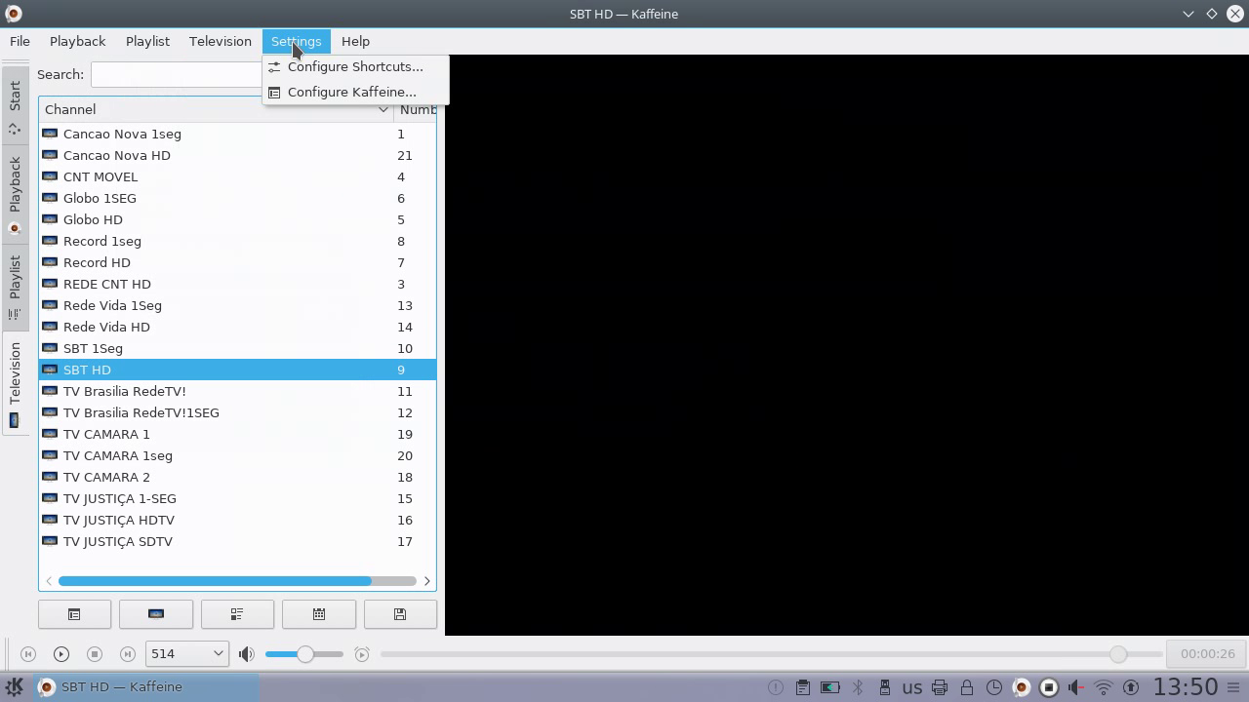Click the Channel column header sort arrow
Viewport: 1249px width, 702px height.
[x=383, y=109]
